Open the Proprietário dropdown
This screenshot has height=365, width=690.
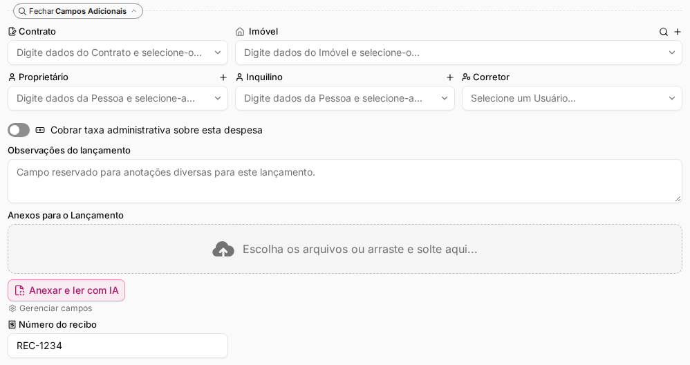(118, 98)
